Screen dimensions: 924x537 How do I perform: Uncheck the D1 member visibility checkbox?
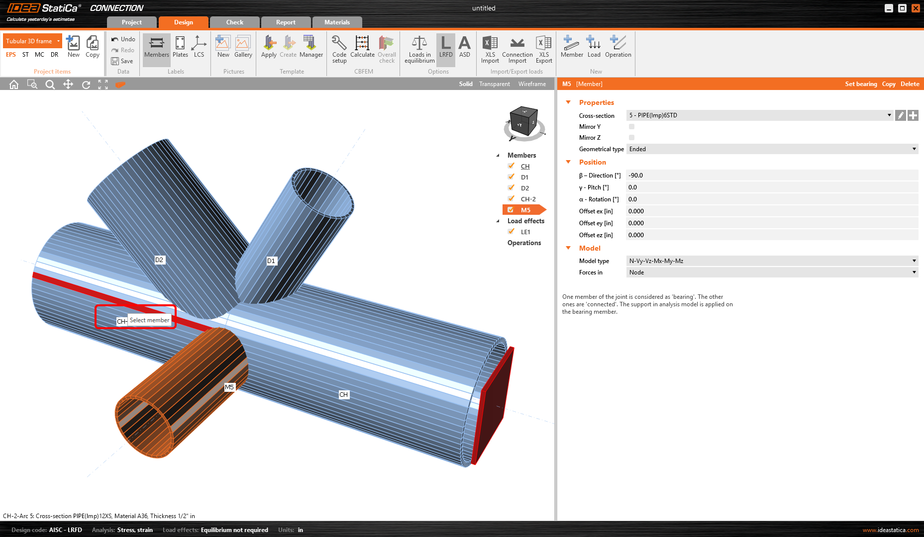click(x=511, y=177)
